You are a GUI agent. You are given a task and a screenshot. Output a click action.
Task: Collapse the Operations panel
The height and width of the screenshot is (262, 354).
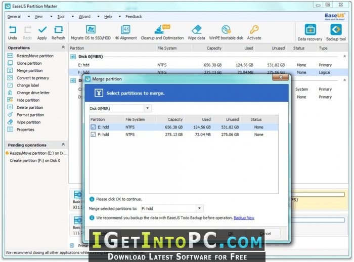[x=63, y=47]
